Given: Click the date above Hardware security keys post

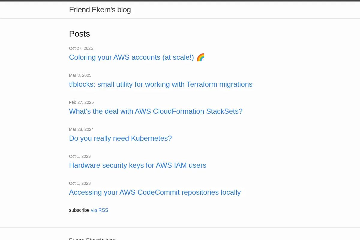Looking at the screenshot, I should tap(80, 156).
